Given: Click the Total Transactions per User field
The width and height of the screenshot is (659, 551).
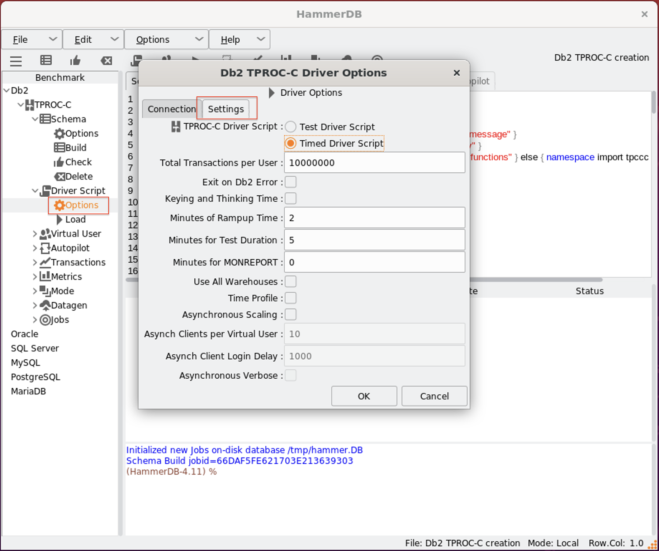Looking at the screenshot, I should click(375, 163).
